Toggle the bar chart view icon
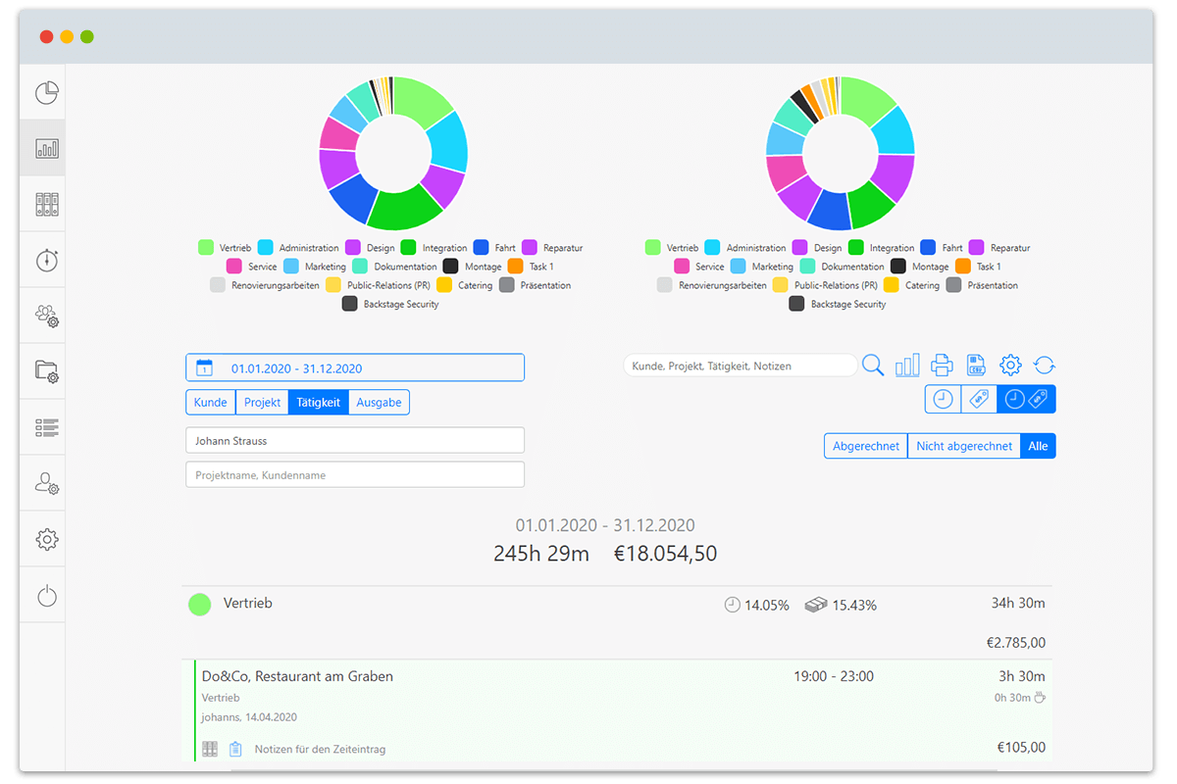1177x784 pixels. 907,366
